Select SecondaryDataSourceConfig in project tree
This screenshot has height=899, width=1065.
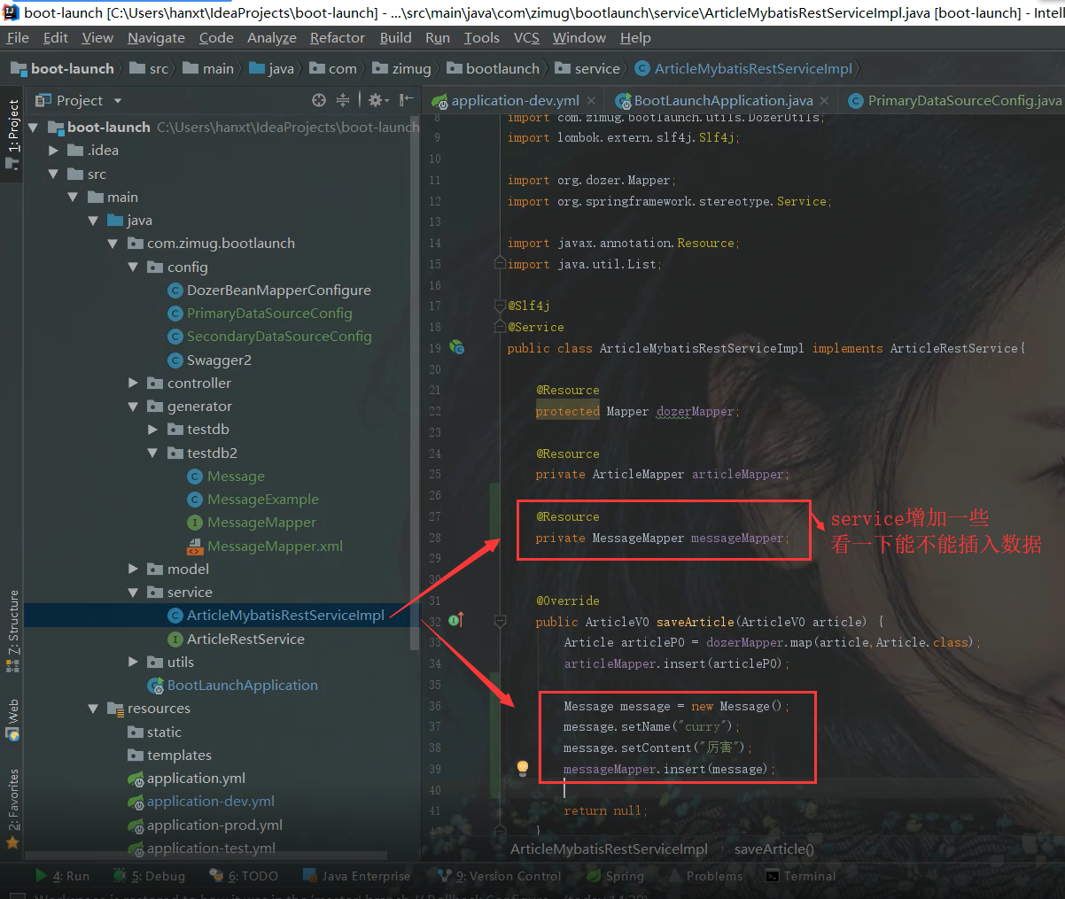(x=279, y=337)
